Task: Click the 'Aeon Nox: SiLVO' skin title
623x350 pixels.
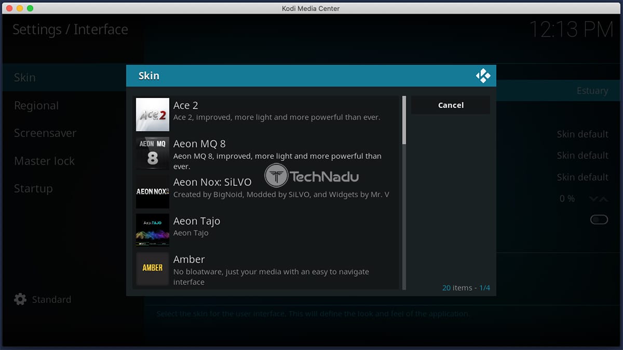Action: [x=212, y=182]
